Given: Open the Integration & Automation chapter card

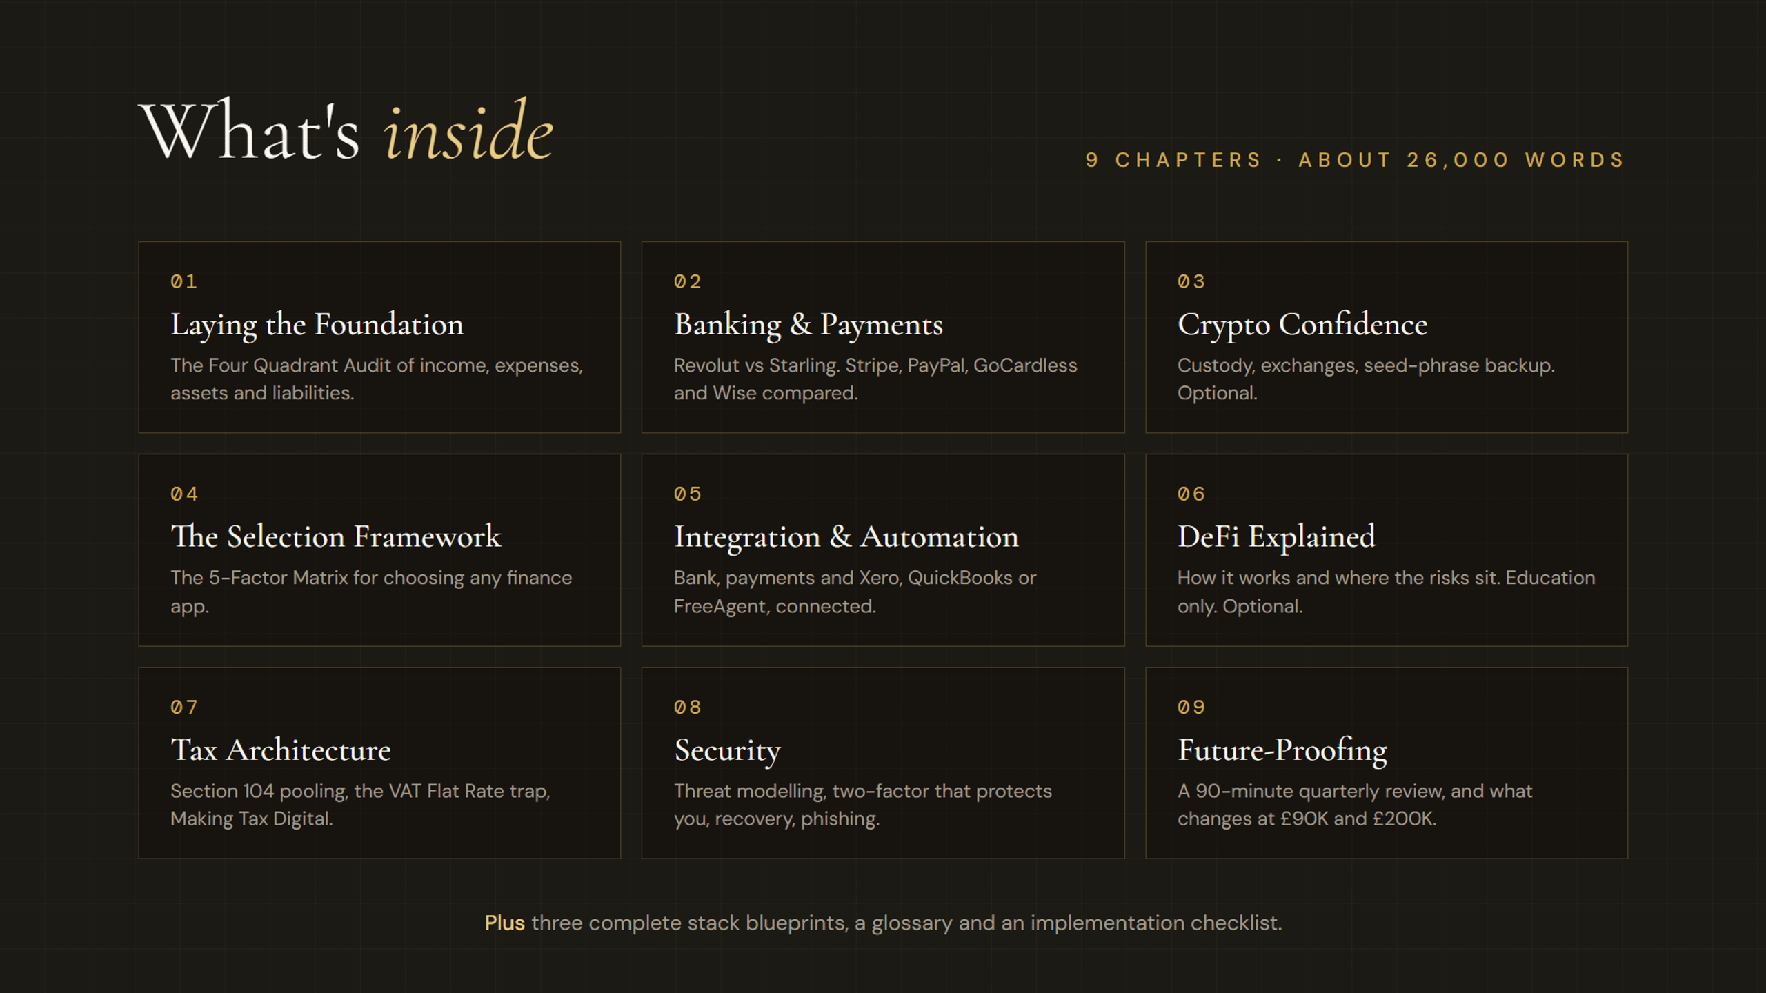Looking at the screenshot, I should 883,550.
